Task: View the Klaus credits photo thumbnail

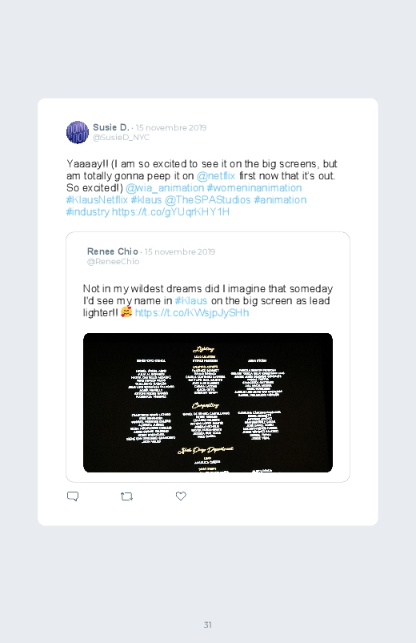Action: (208, 403)
